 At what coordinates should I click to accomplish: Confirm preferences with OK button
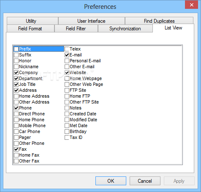pos(111,181)
